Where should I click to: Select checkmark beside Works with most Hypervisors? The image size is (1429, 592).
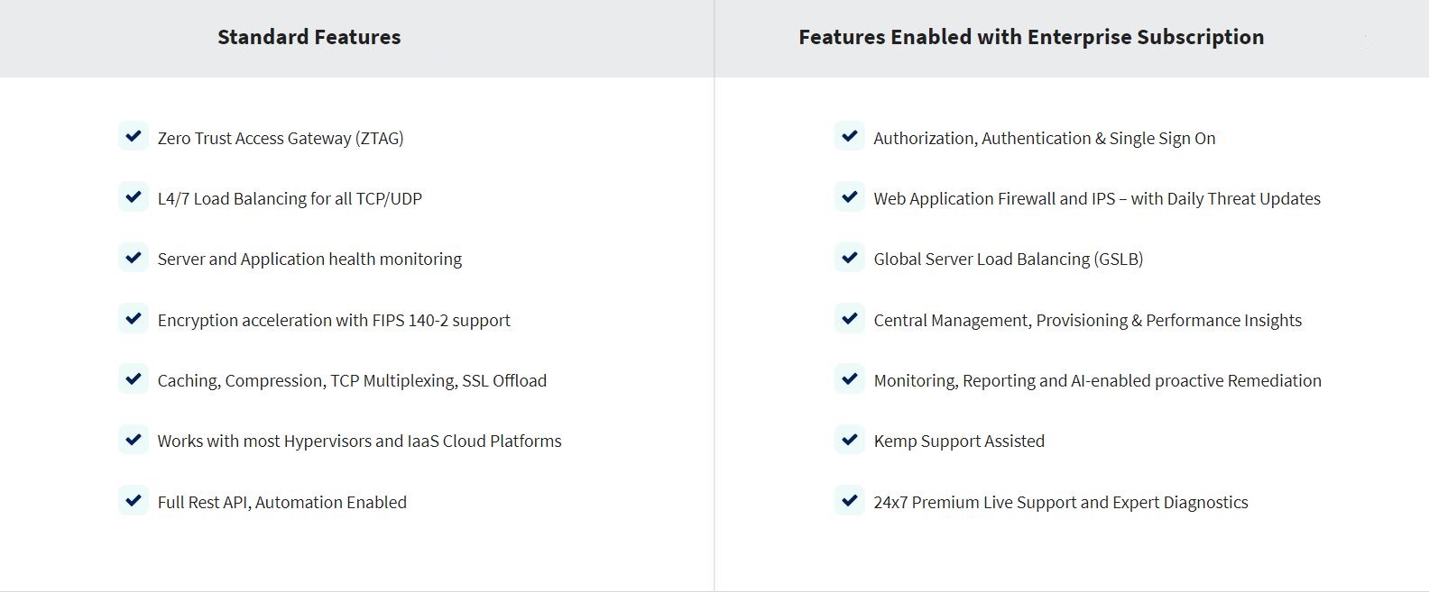point(134,440)
